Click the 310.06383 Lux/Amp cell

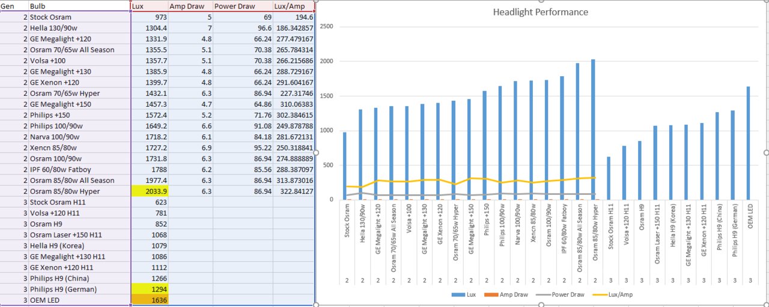(293, 104)
